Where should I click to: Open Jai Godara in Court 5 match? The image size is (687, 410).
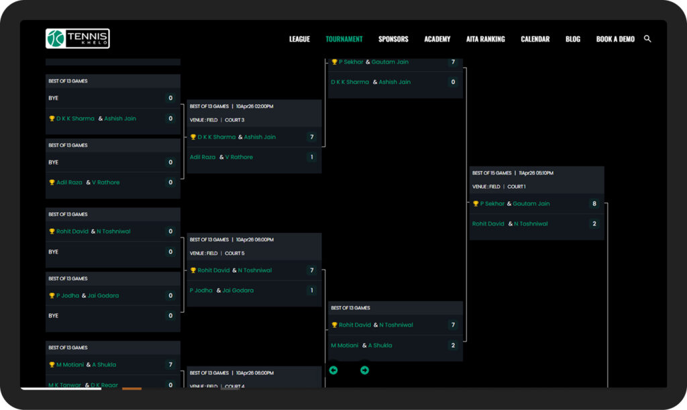tap(238, 290)
